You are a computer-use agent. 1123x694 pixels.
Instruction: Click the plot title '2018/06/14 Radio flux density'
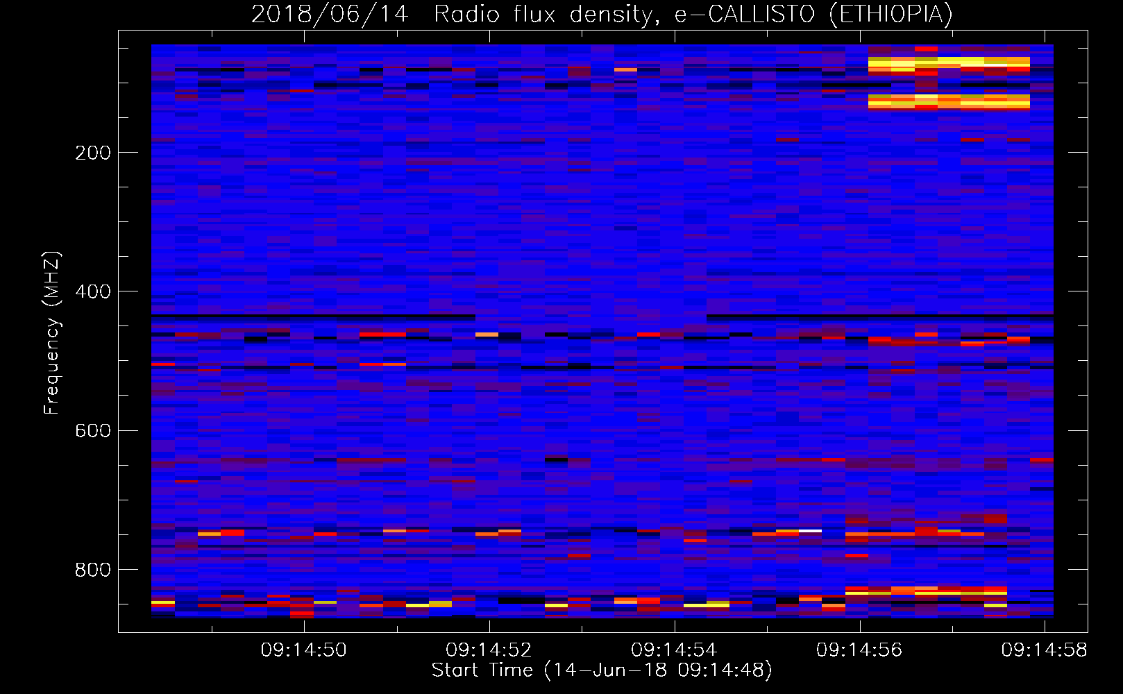(455, 14)
